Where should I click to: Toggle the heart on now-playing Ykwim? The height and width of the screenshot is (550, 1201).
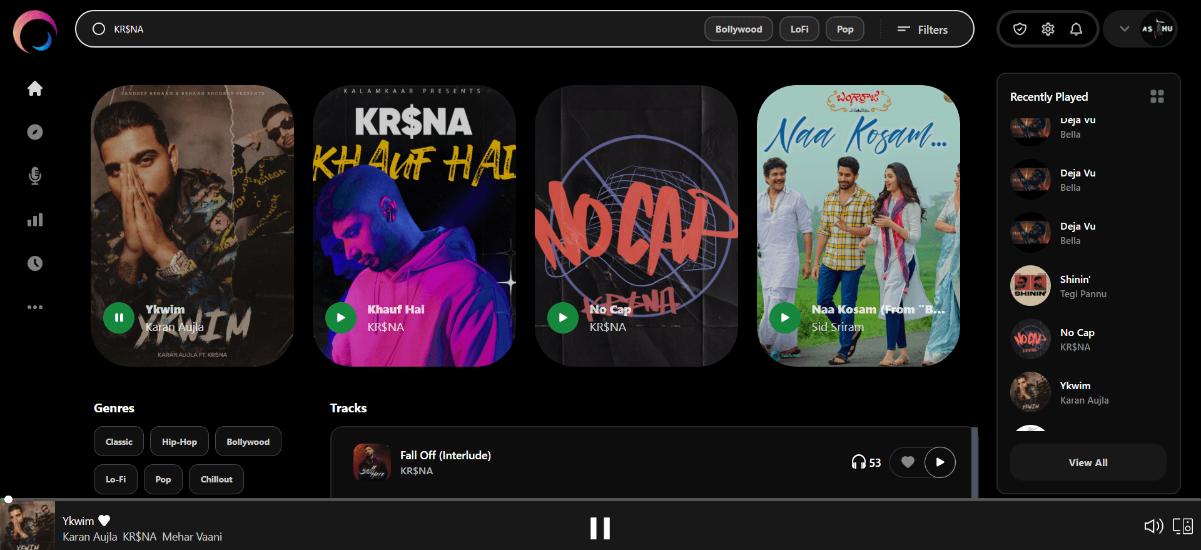point(104,521)
